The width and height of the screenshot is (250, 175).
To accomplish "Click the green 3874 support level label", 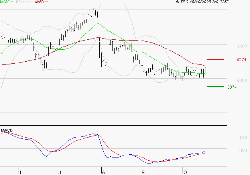I will (x=231, y=87).
